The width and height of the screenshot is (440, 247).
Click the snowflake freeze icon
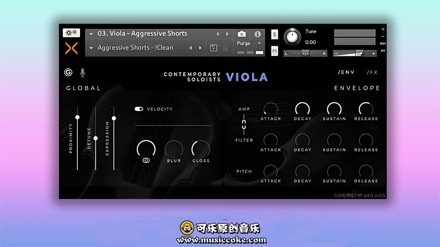[x=71, y=33]
